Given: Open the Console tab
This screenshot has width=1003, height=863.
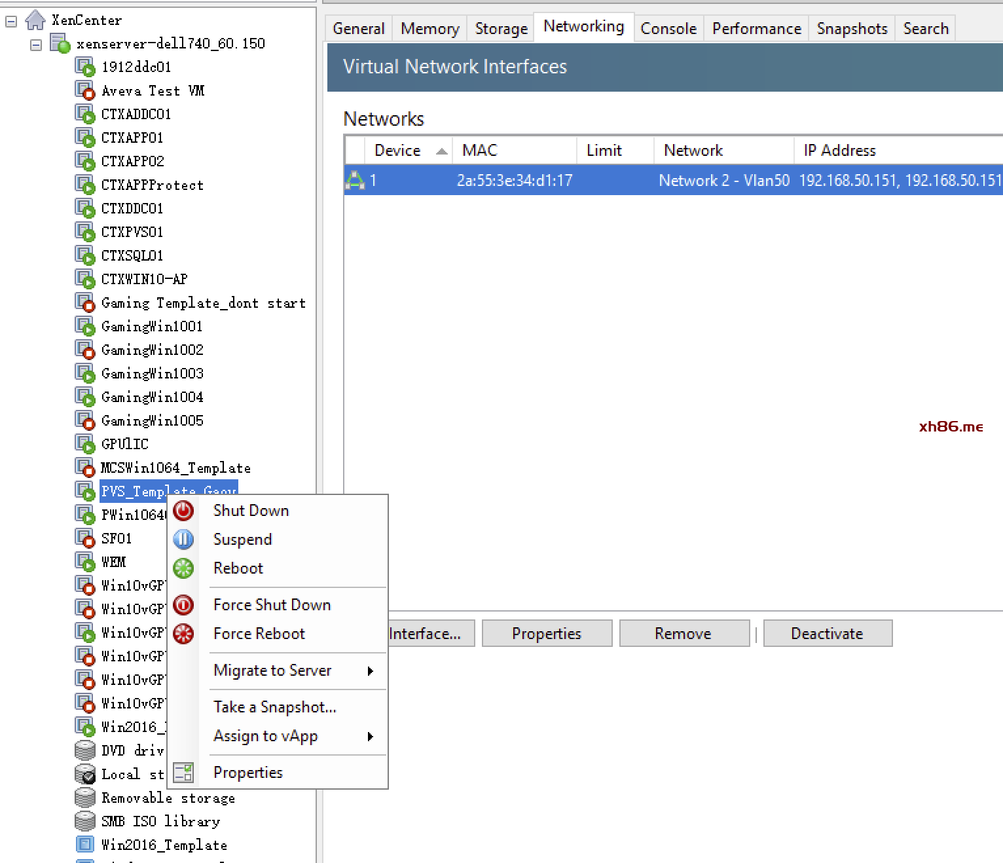Looking at the screenshot, I should pos(668,29).
